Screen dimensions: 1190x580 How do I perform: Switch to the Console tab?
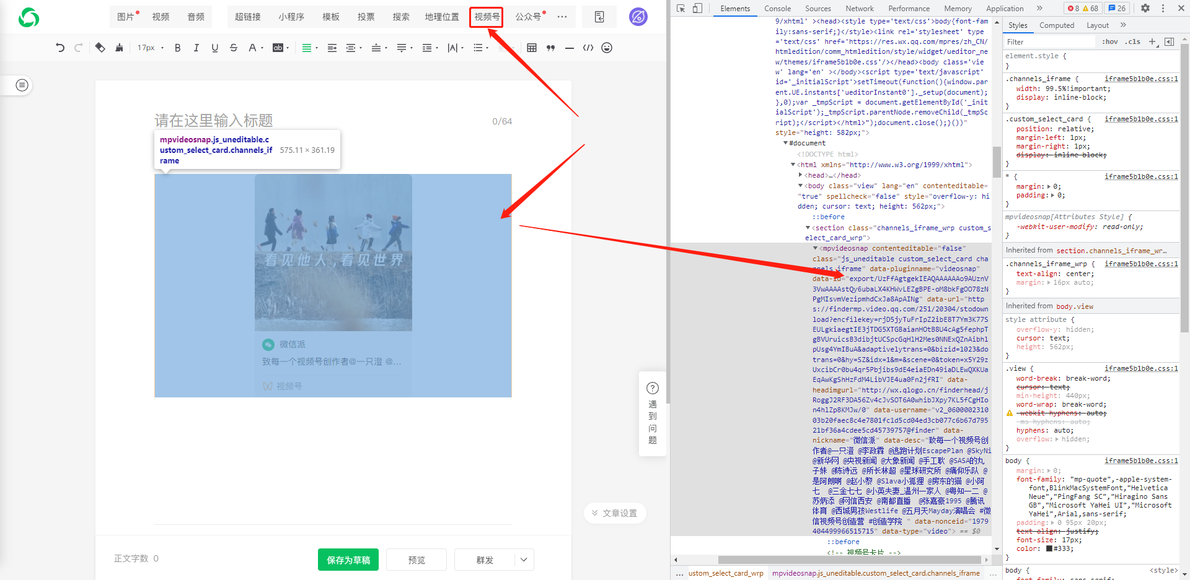777,8
